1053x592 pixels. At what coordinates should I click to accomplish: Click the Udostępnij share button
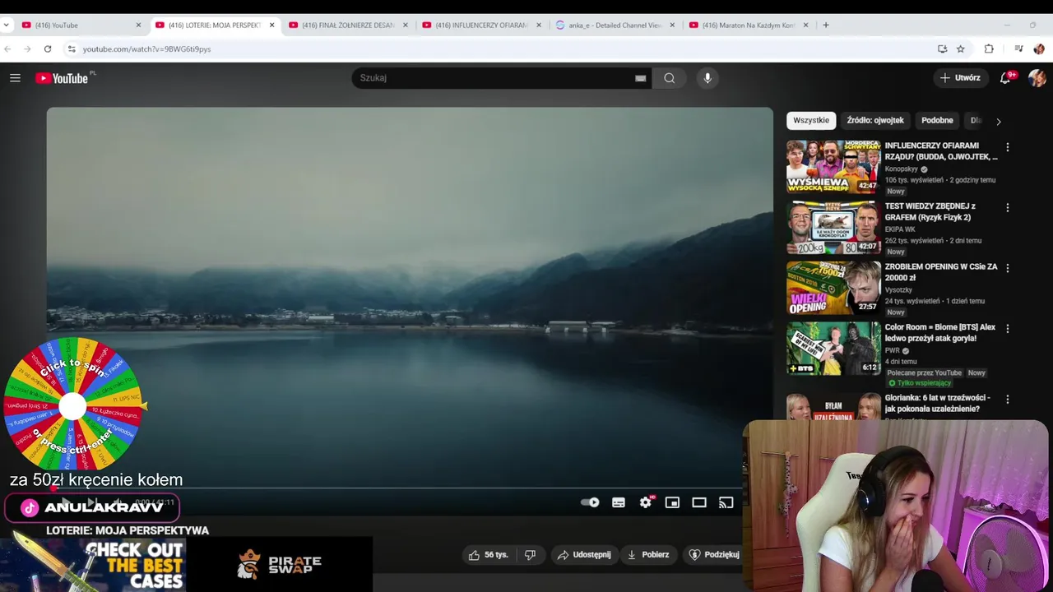(583, 555)
